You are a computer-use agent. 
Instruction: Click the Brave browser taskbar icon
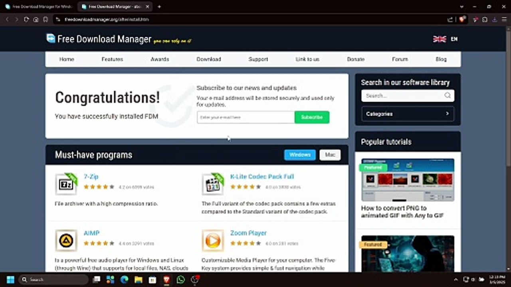[x=166, y=279]
